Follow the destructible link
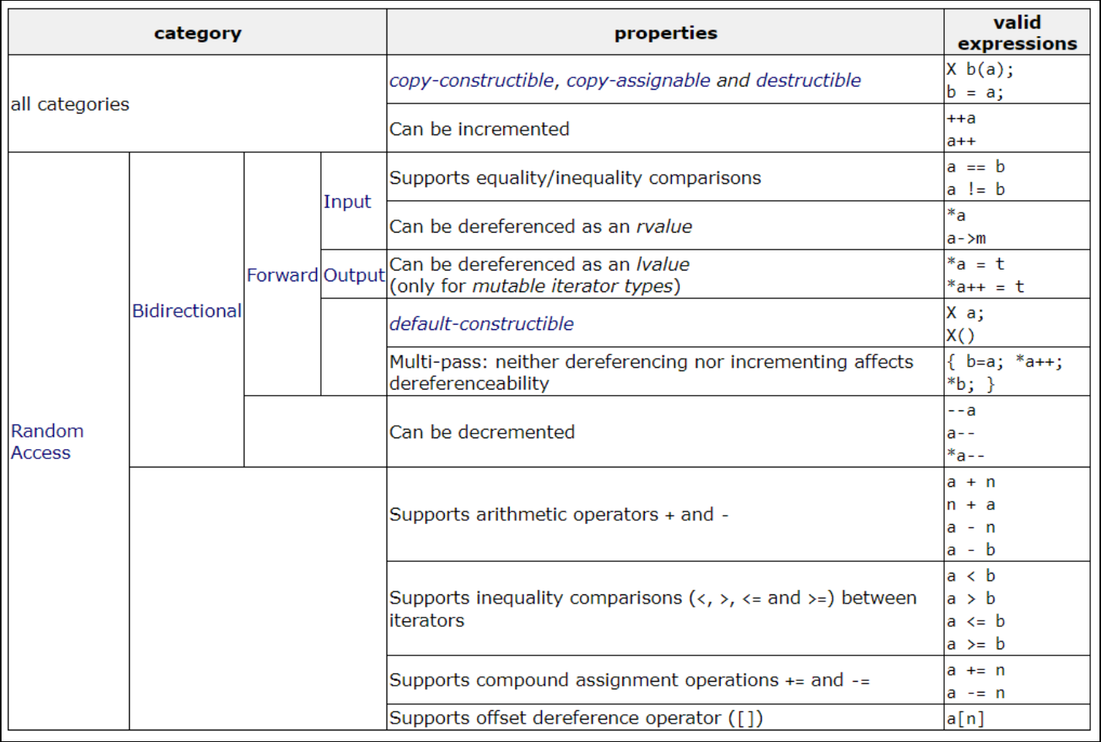1101x742 pixels. [x=808, y=80]
